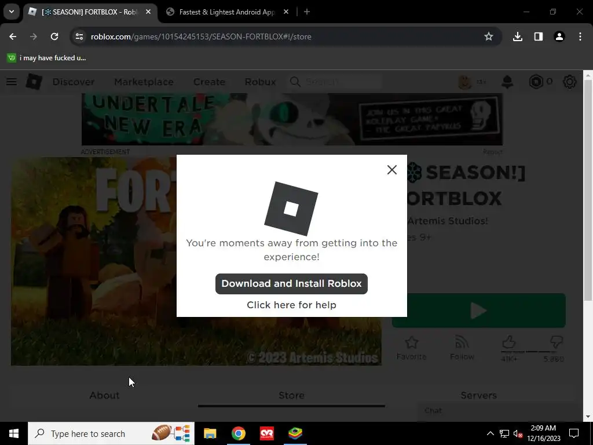
Task: Open the notifications bell
Action: (x=507, y=82)
